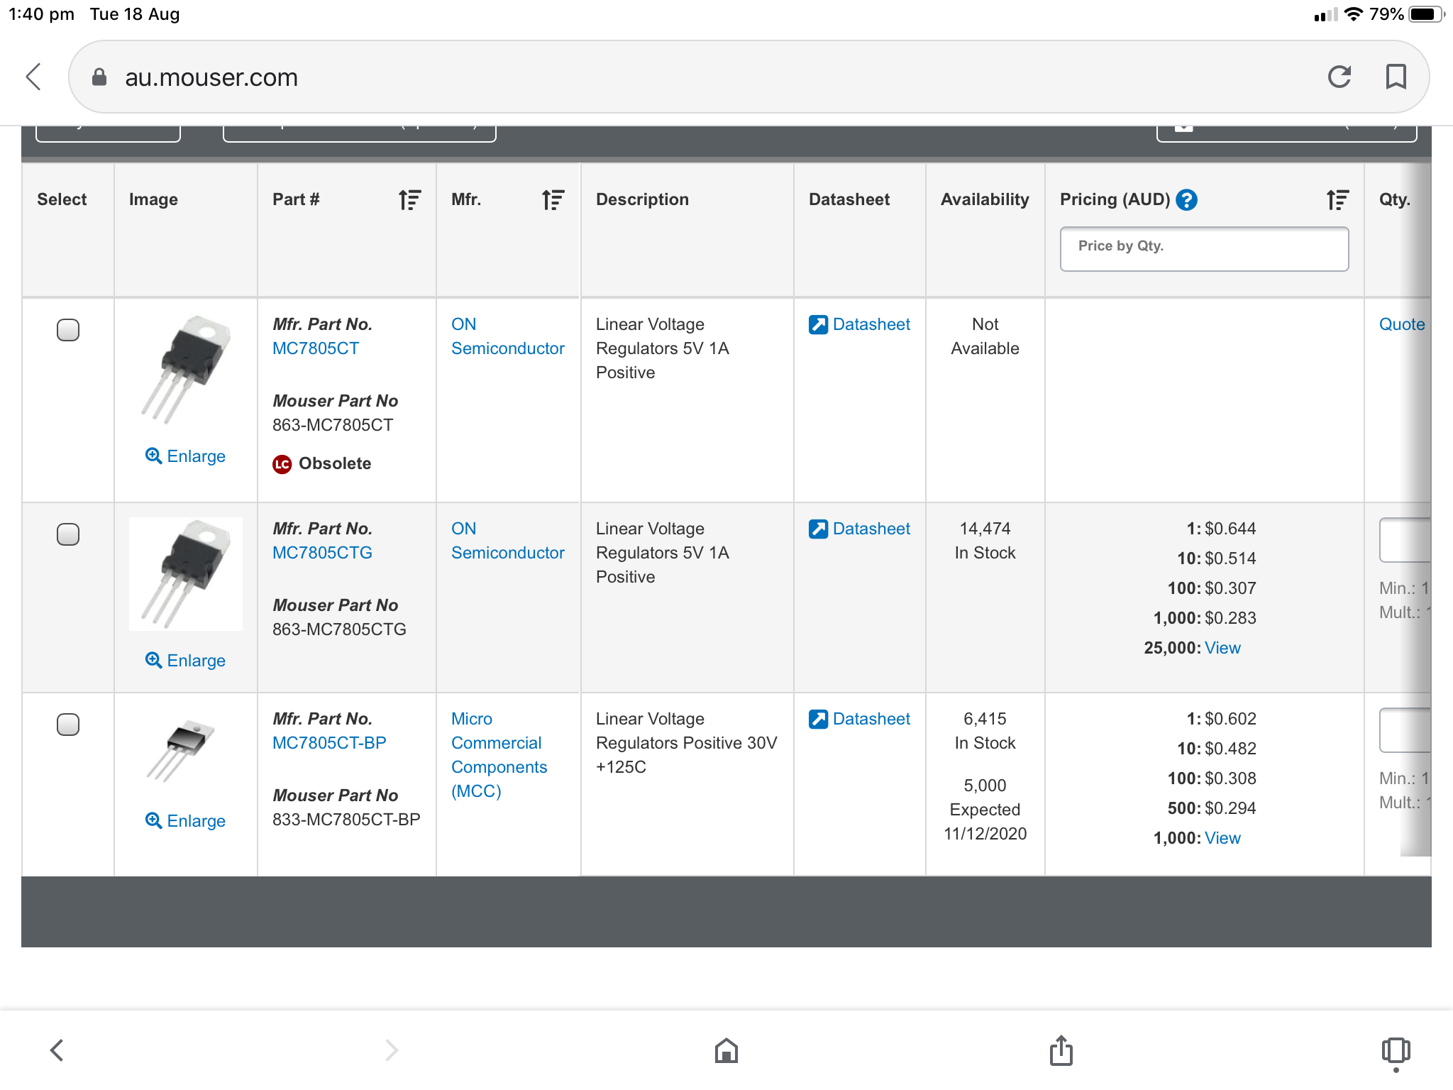Click datasheet icon for MC7805CTG
The width and height of the screenshot is (1453, 1090).
point(818,529)
